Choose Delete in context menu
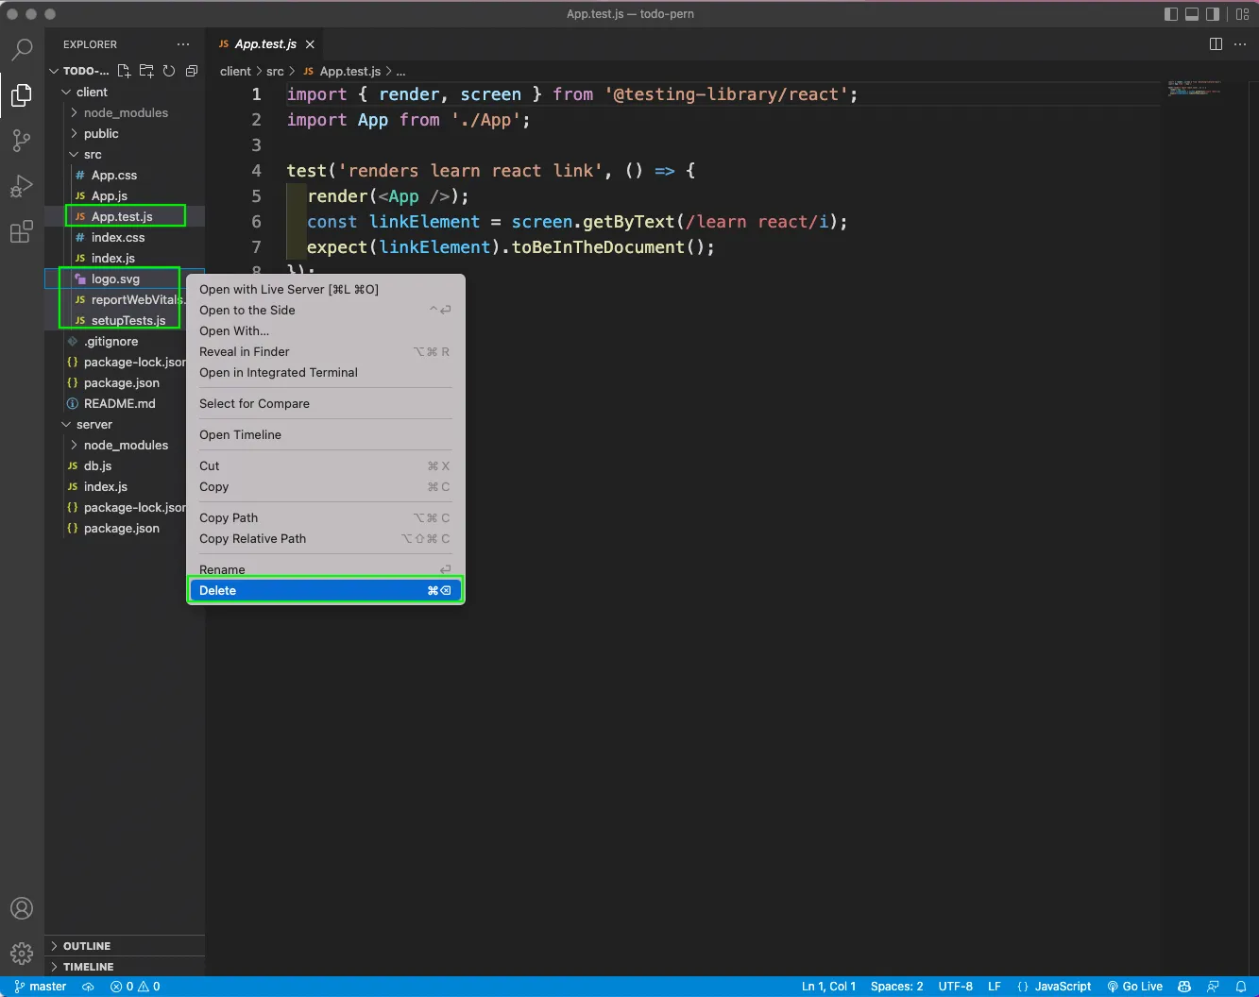 click(325, 590)
